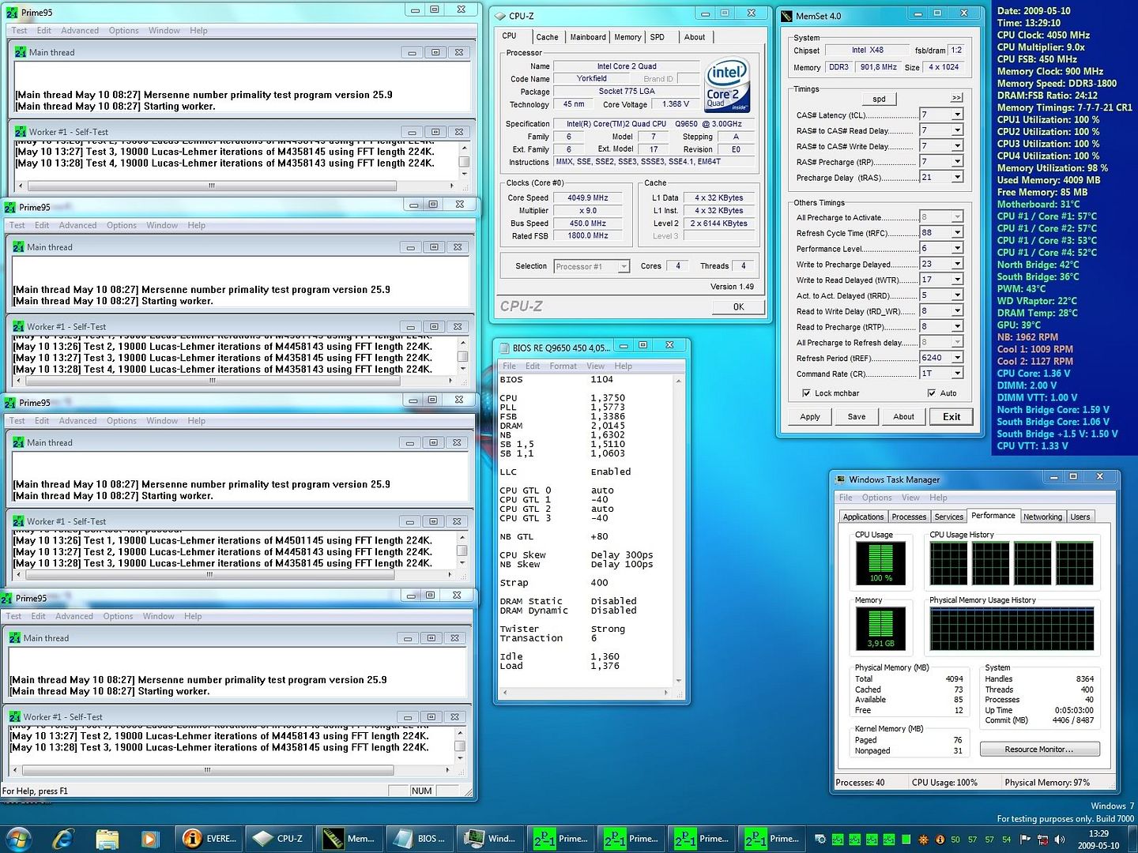Open the Precharge Delay (tRAS) dropdown
1138x853 pixels.
(957, 178)
